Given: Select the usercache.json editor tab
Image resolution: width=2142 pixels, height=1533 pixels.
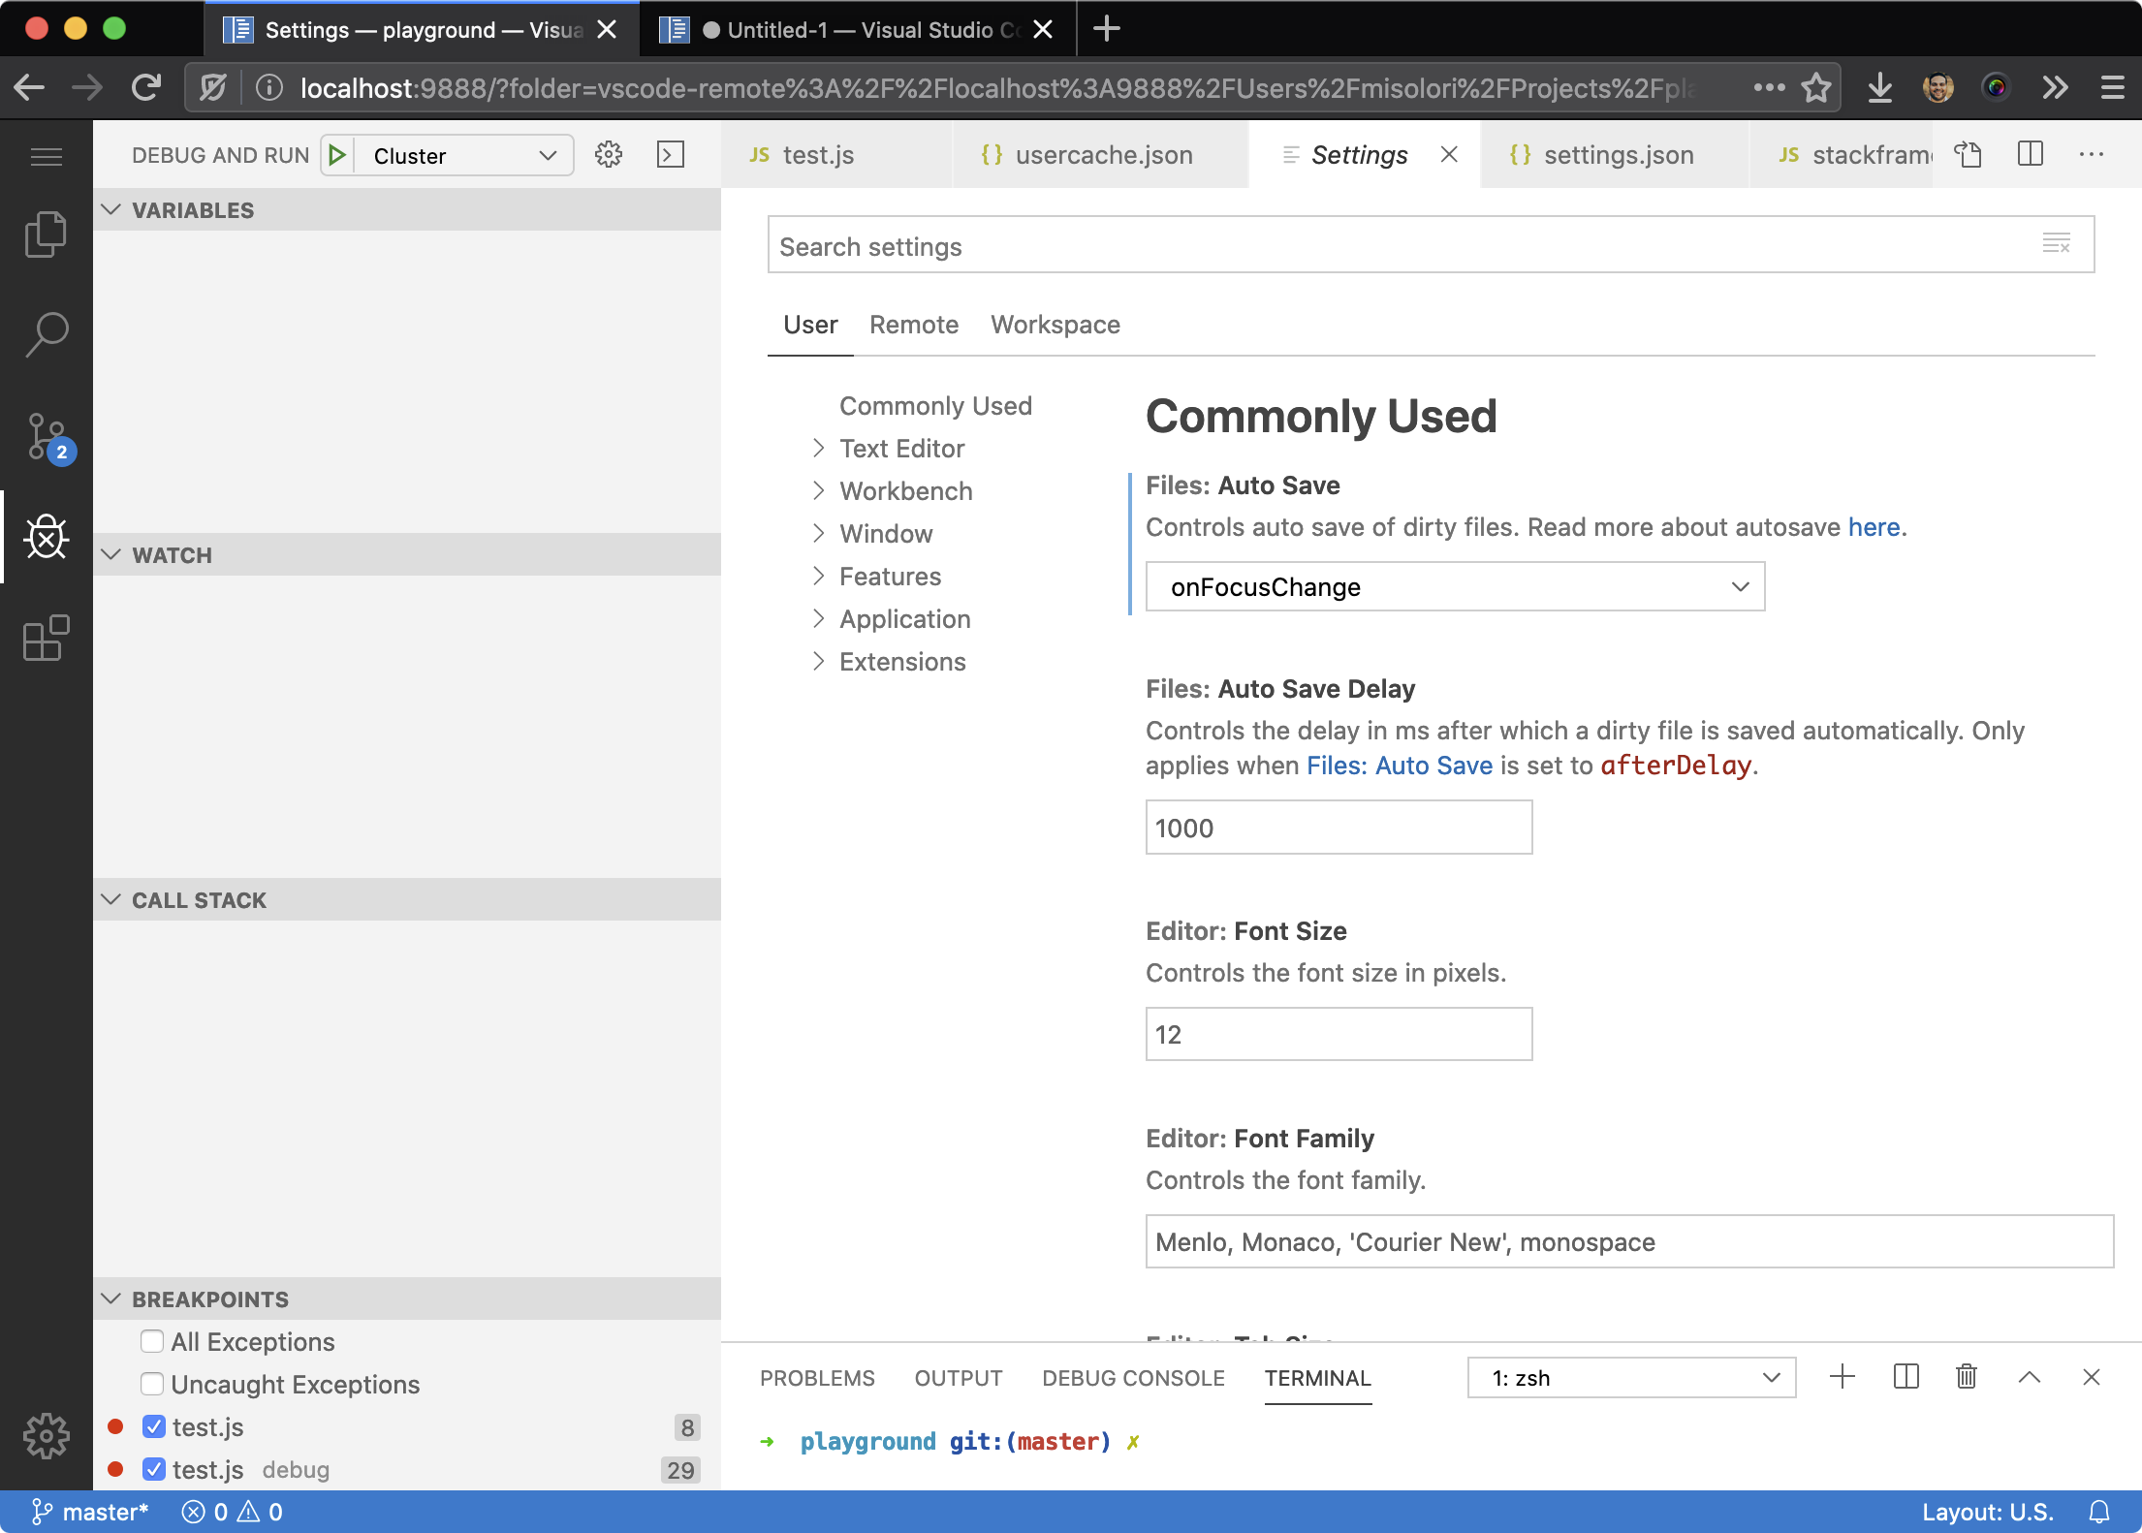Looking at the screenshot, I should pos(1103,154).
